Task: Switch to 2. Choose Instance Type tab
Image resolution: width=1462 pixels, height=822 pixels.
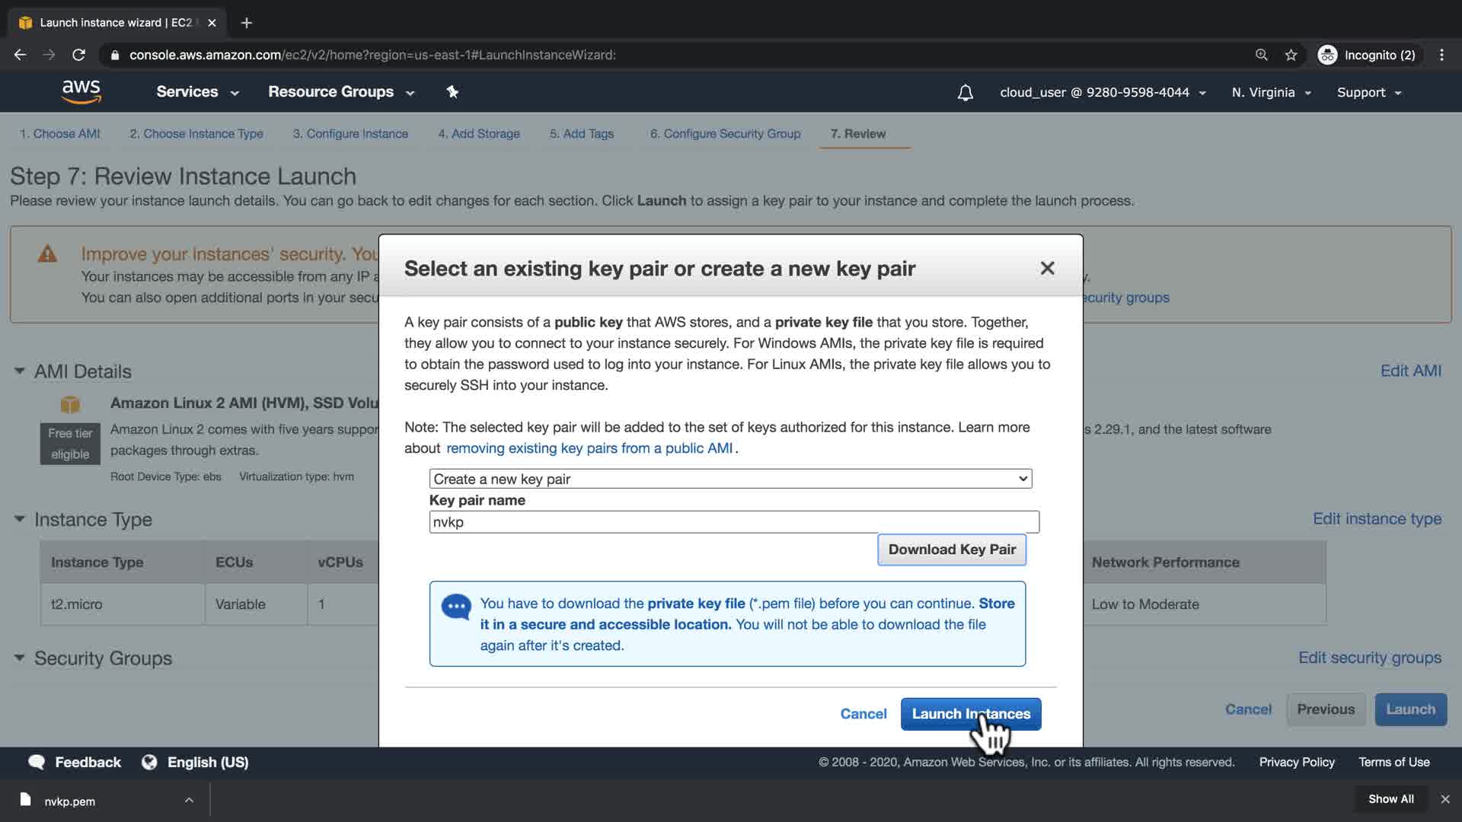Action: coord(196,134)
